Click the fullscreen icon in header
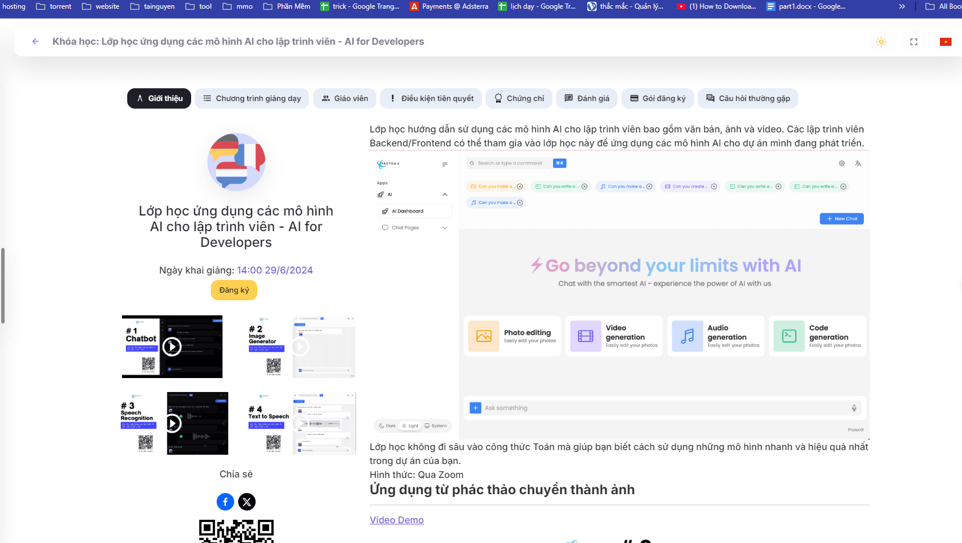Viewport: 962px width, 543px height. pyautogui.click(x=914, y=42)
